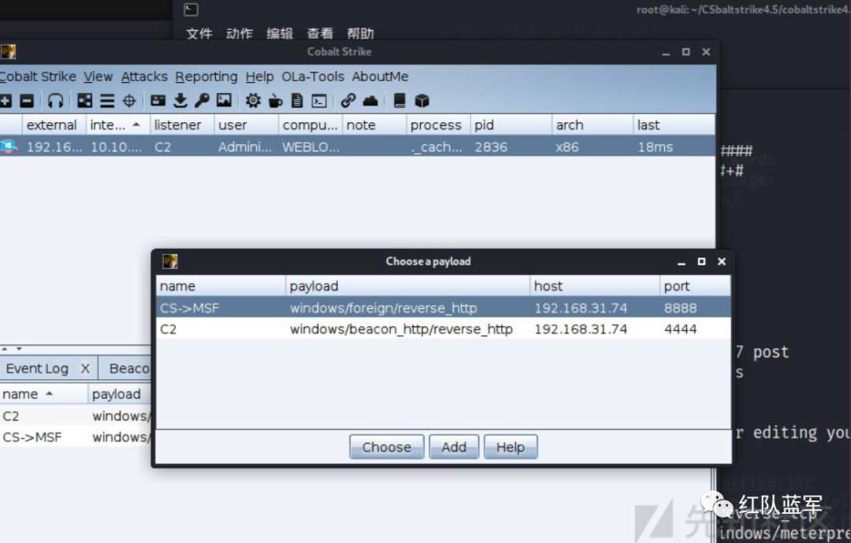Sort sessions by pid column
The height and width of the screenshot is (543, 851).
[x=511, y=125]
